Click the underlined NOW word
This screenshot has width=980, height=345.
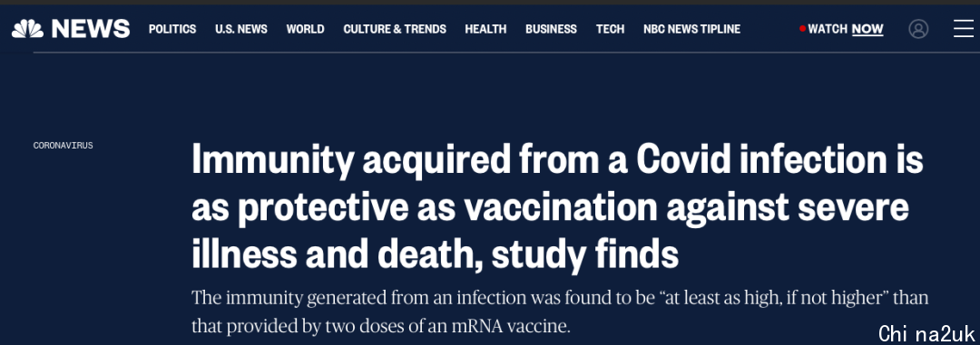(867, 29)
